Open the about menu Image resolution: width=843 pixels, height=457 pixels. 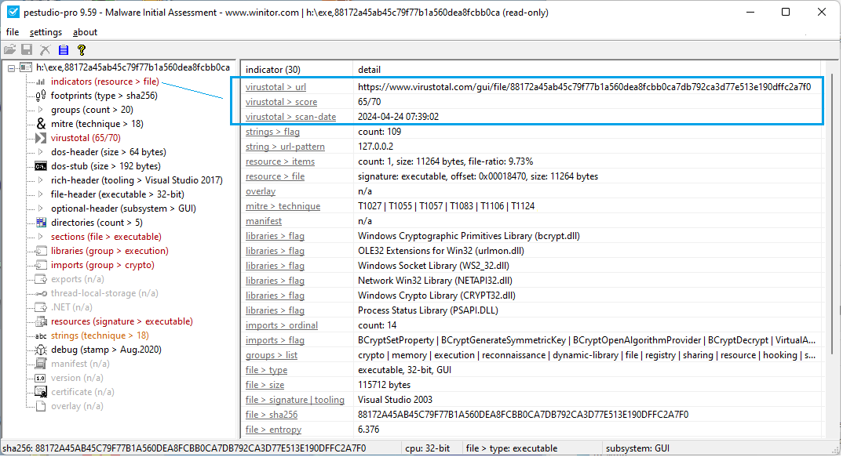pos(85,32)
